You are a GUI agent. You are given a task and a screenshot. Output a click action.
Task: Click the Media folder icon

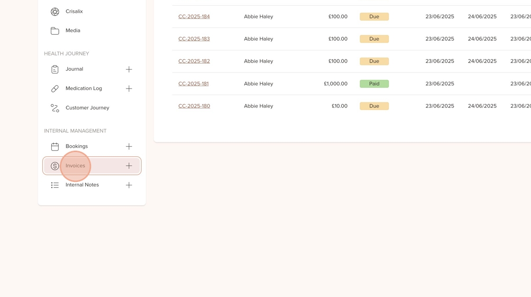tap(55, 31)
